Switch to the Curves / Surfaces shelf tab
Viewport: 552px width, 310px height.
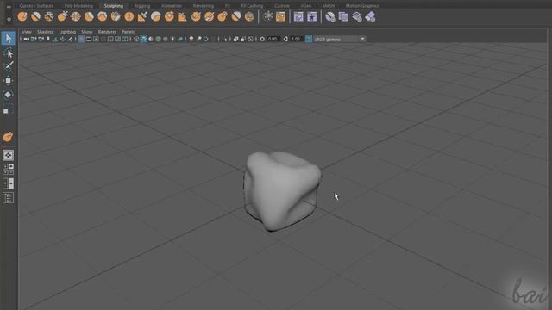(36, 6)
